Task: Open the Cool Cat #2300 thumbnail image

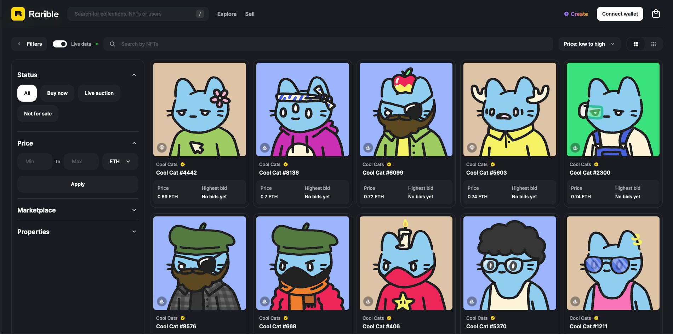Action: 613,109
